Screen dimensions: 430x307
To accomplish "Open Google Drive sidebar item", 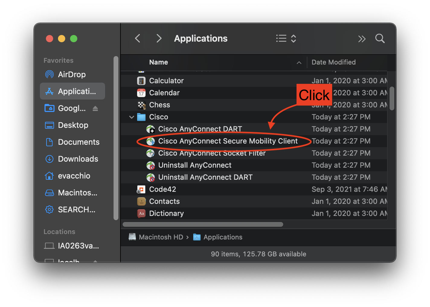I will [x=65, y=108].
